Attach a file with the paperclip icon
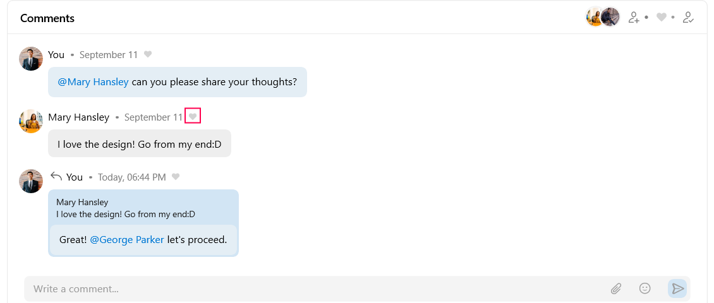The width and height of the screenshot is (714, 303). (616, 288)
